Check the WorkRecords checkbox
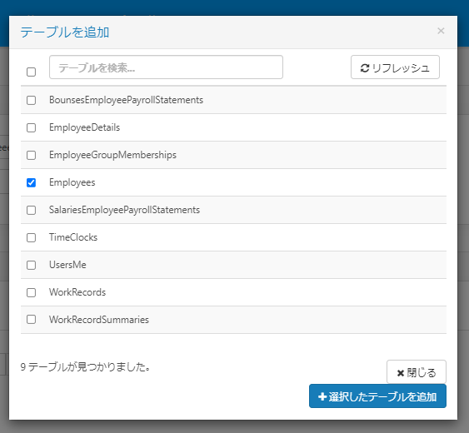 click(31, 292)
